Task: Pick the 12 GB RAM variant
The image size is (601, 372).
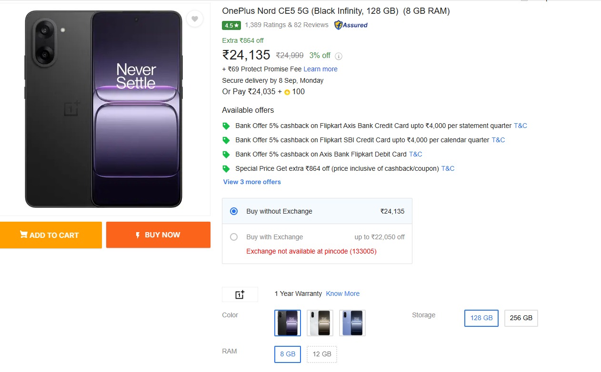Action: (x=322, y=354)
